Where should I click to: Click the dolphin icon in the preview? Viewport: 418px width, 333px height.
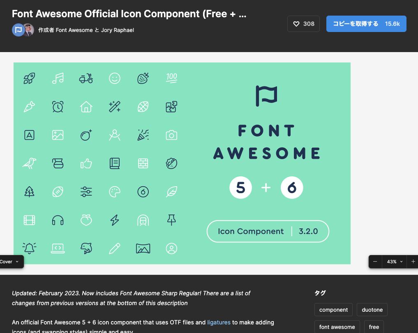click(x=86, y=248)
